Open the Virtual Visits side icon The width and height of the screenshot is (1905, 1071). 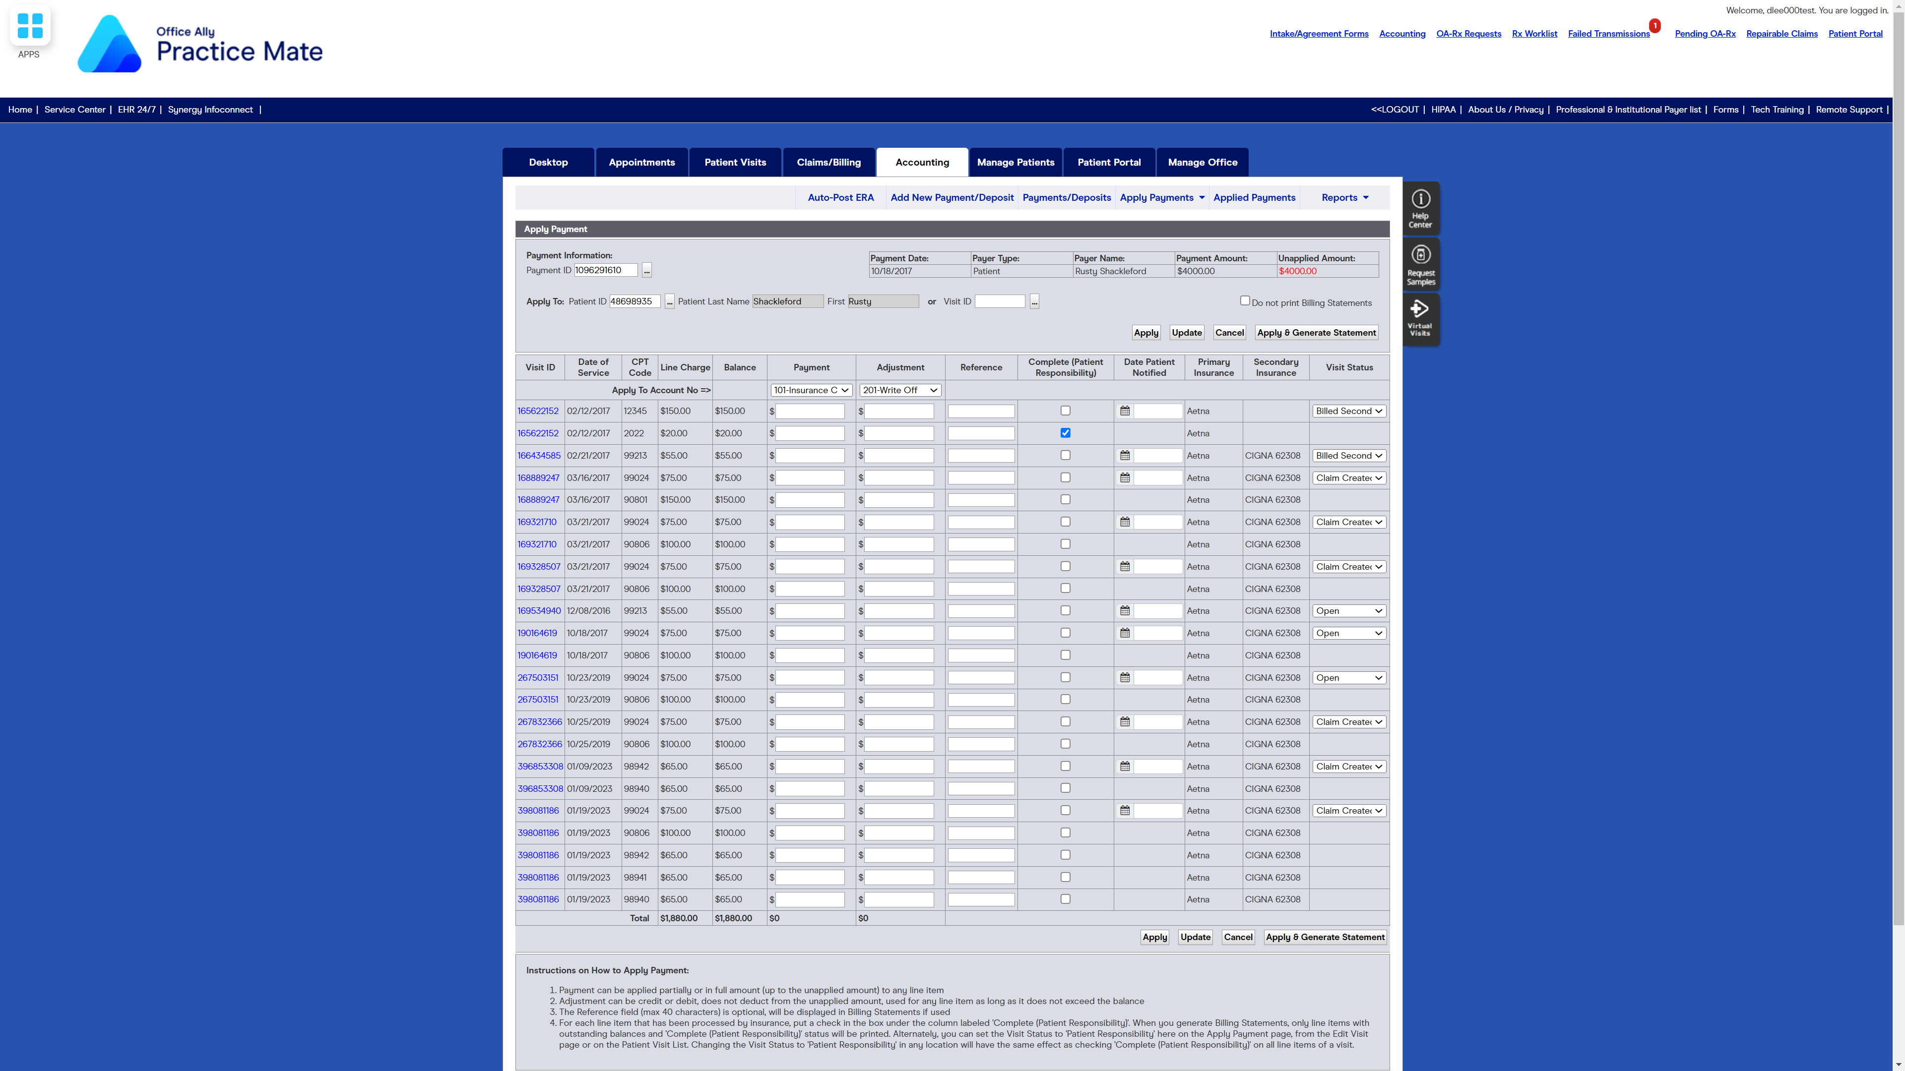(1420, 318)
